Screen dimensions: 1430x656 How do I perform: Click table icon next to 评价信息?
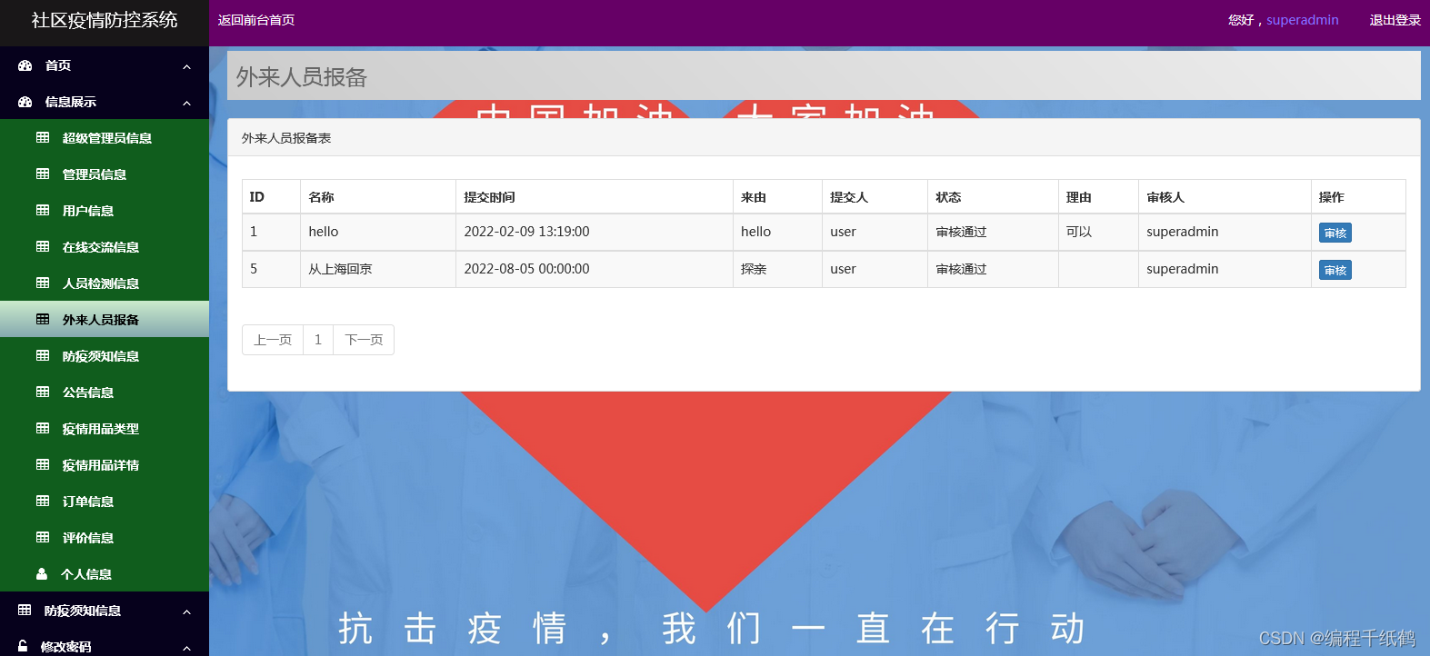(43, 538)
